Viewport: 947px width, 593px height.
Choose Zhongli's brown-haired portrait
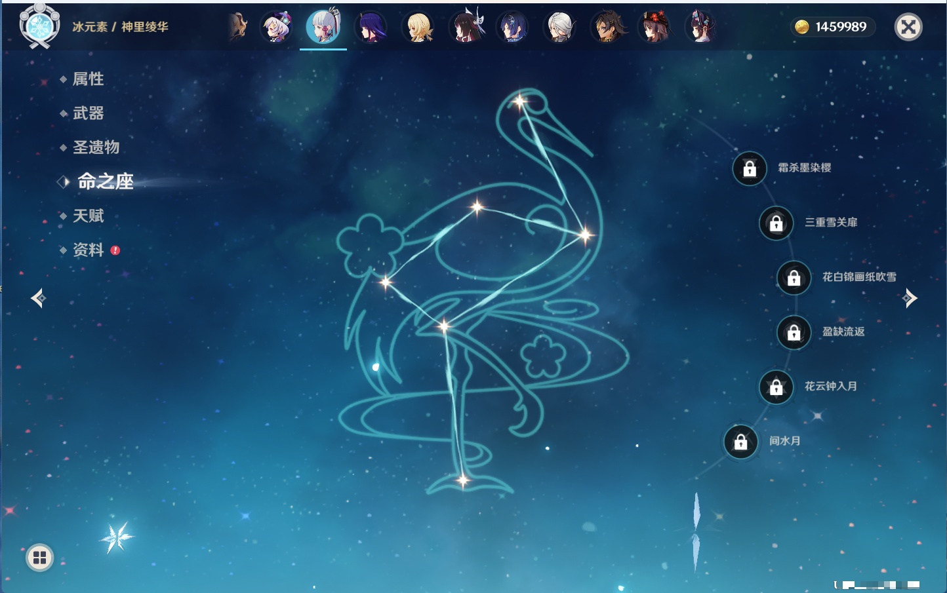click(x=607, y=28)
